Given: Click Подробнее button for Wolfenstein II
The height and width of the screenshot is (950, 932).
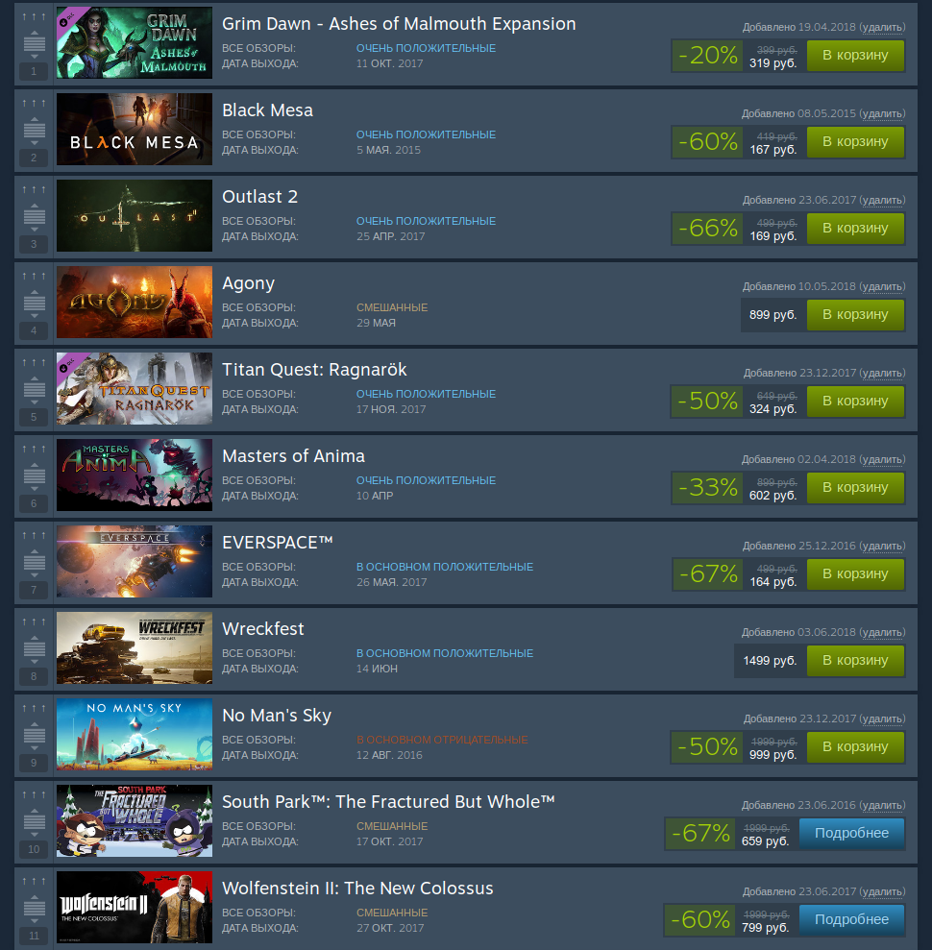Looking at the screenshot, I should (851, 919).
